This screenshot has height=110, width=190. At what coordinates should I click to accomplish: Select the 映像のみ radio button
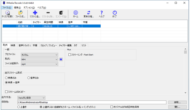(7, 78)
